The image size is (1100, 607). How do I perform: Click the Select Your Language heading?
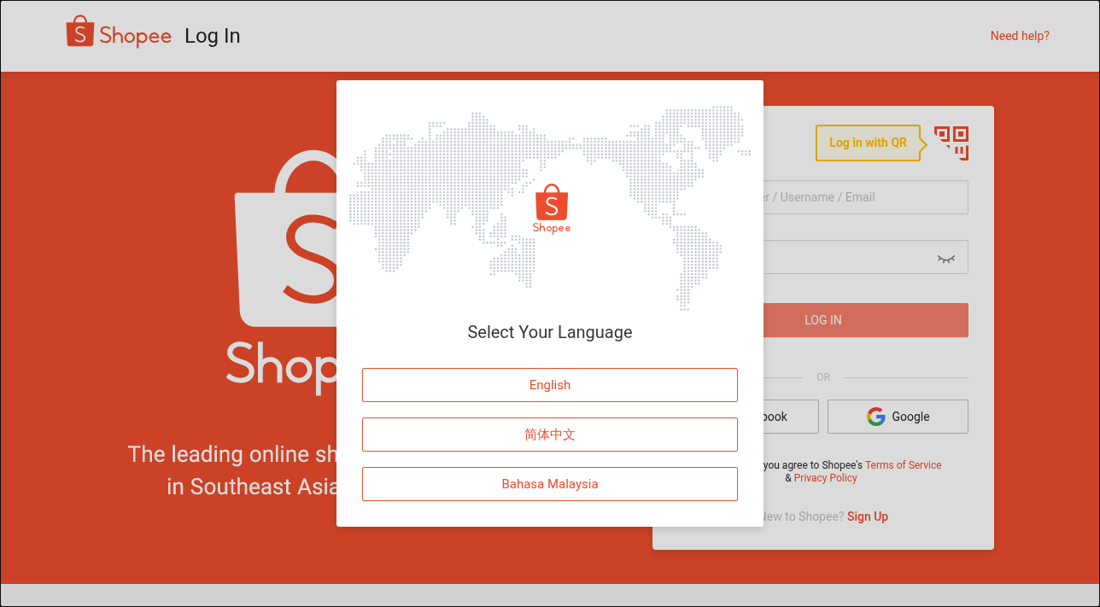click(550, 332)
